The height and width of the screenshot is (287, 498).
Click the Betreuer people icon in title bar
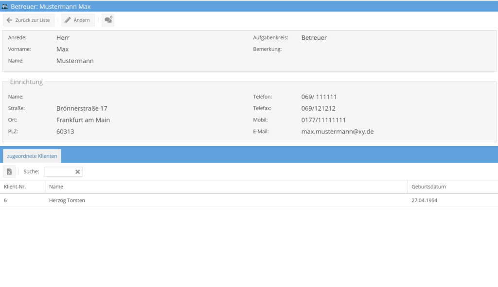coord(5,7)
